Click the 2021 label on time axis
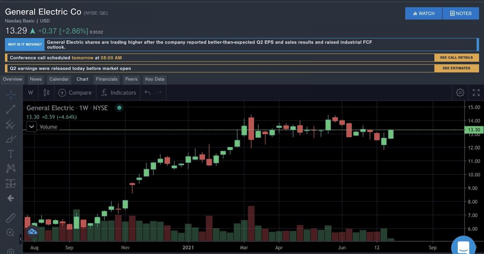The height and width of the screenshot is (254, 484). (x=188, y=248)
